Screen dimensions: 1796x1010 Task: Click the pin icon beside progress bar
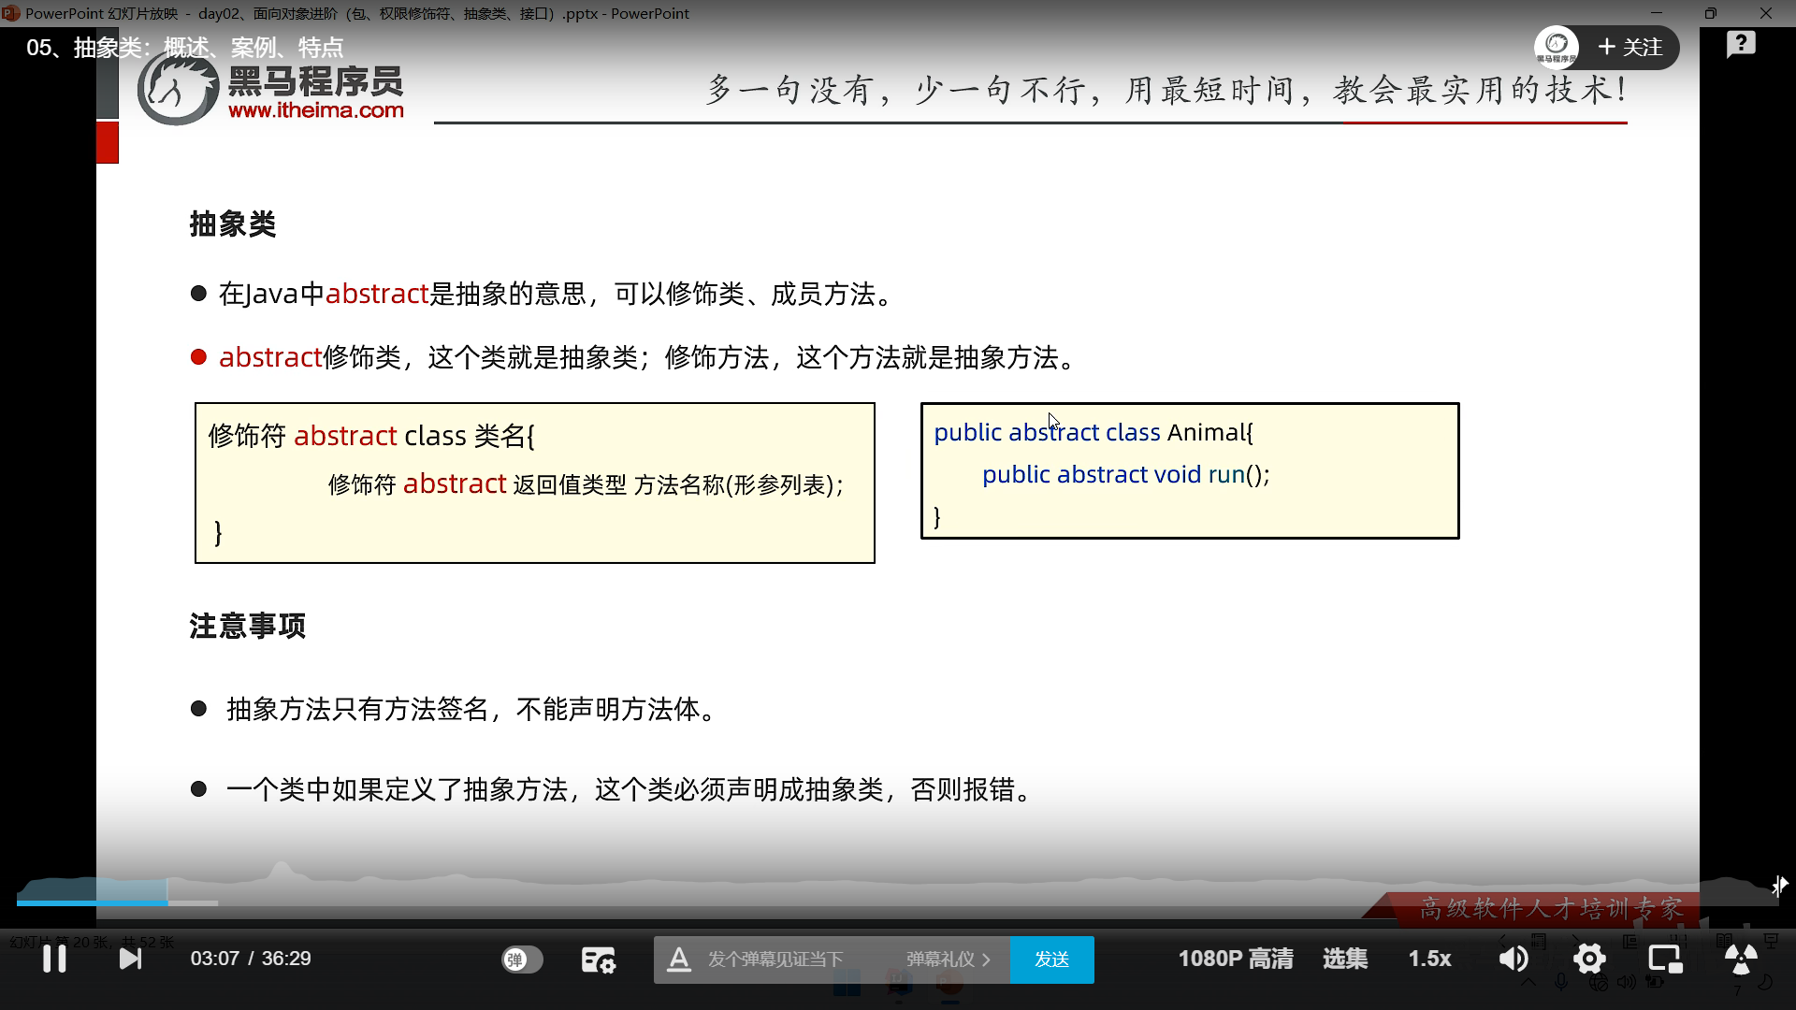tap(1779, 886)
